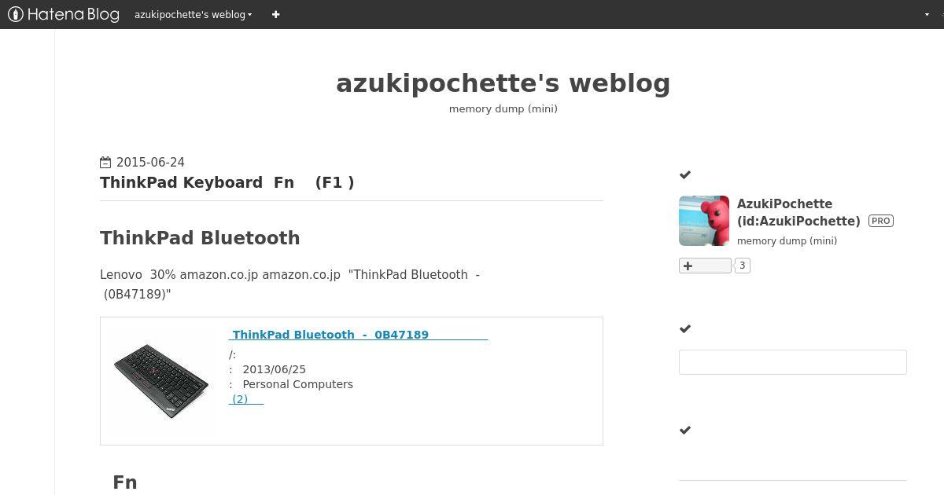Open the azukipochette's weblog dropdown menu
The image size is (944, 495).
point(194,14)
